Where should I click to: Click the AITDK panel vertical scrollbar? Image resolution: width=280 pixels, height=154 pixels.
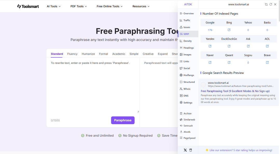pyautogui.click(x=279, y=11)
